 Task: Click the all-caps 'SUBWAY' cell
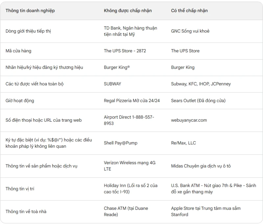point(112,84)
